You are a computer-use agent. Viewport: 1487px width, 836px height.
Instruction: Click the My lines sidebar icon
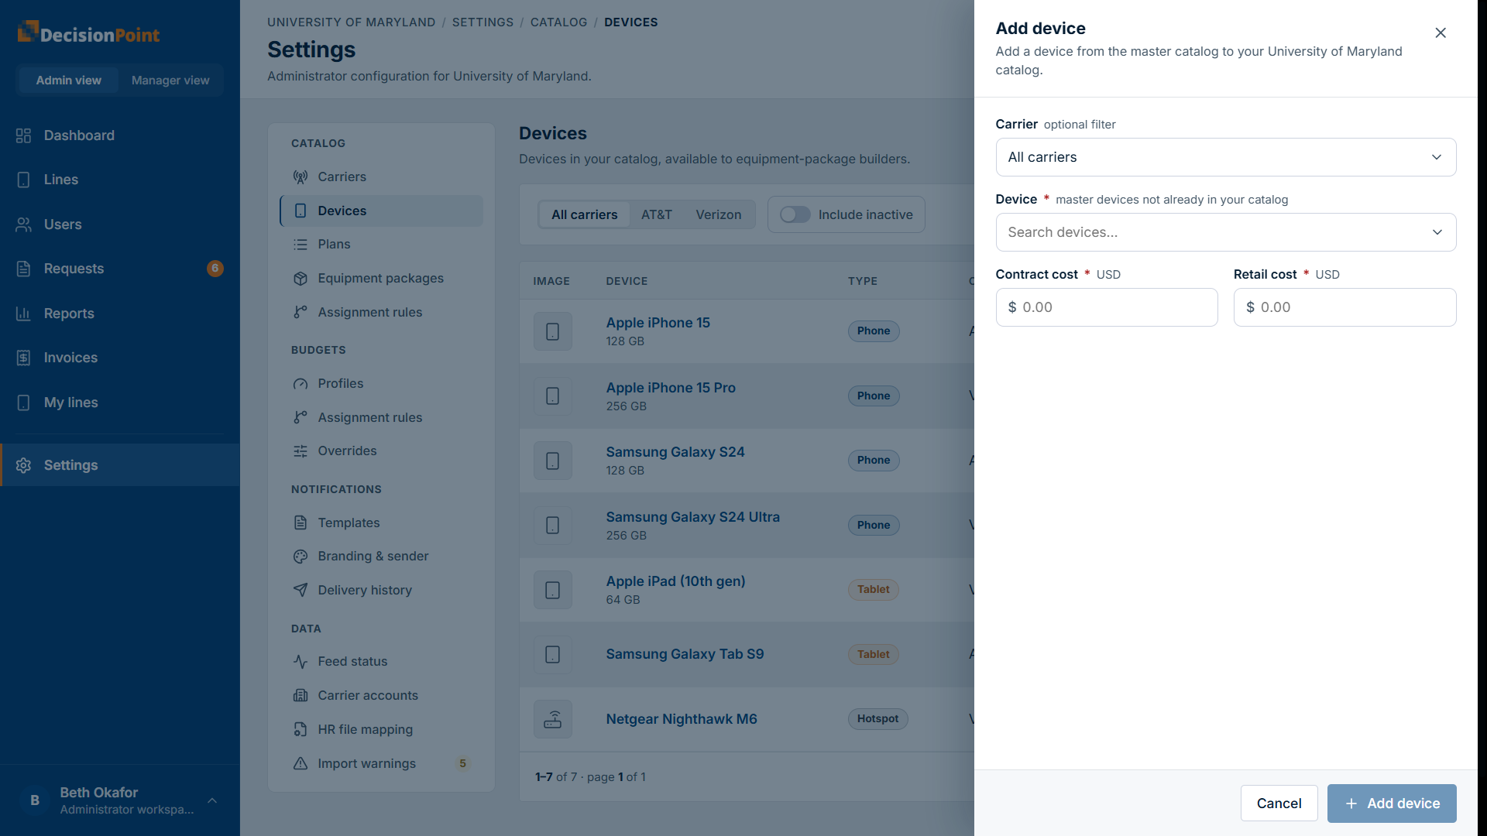pyautogui.click(x=23, y=403)
